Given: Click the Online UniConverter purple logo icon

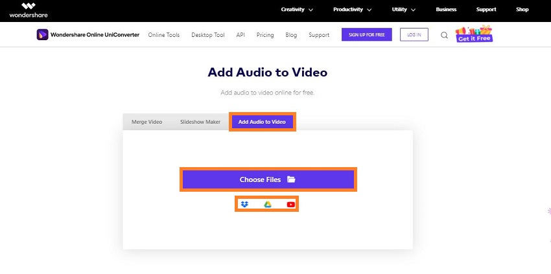Looking at the screenshot, I should click(x=43, y=35).
